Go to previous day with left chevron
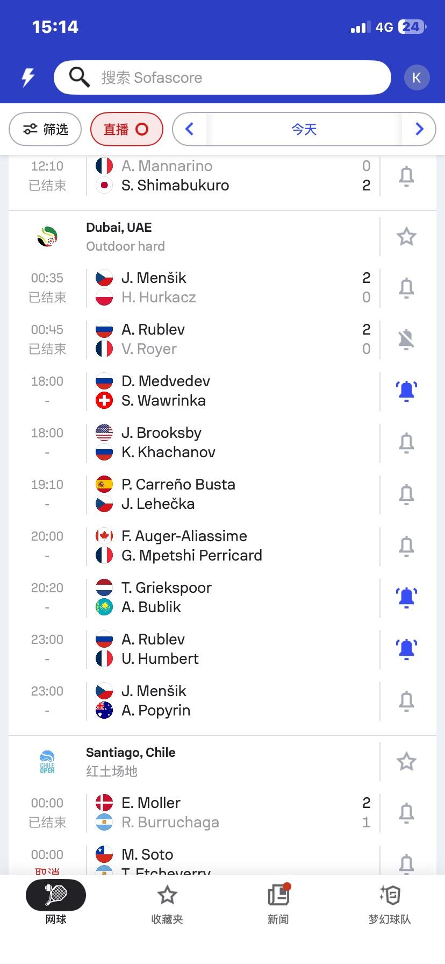 click(x=189, y=129)
